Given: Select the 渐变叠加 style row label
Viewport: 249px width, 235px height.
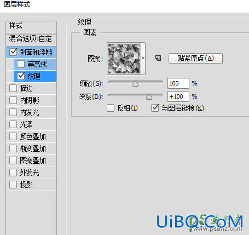Looking at the screenshot, I should coord(33,148).
